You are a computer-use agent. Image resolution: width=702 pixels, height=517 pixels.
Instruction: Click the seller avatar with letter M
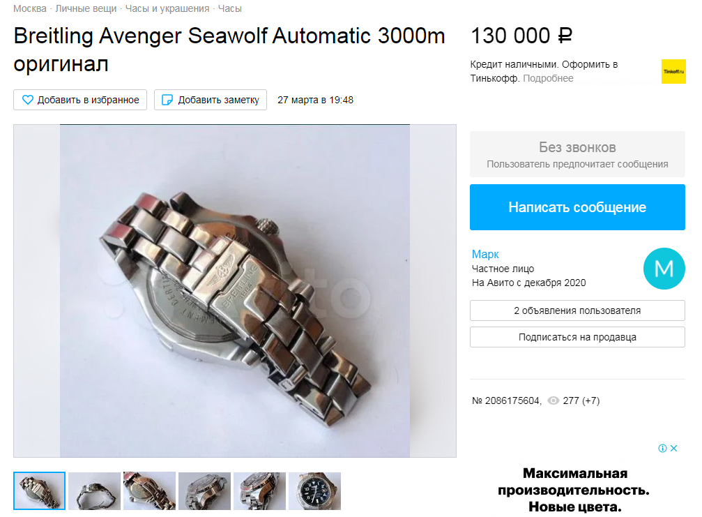[x=664, y=269]
